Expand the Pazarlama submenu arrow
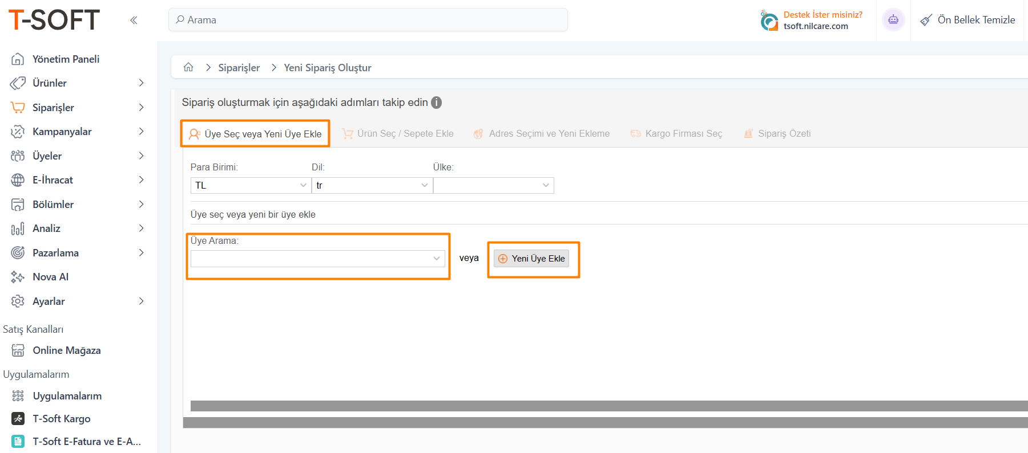The width and height of the screenshot is (1028, 453). coord(141,252)
